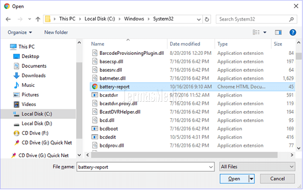The height and width of the screenshot is (190, 303).
Task: Open the recent locations dropdown arrow
Action: (29, 19)
